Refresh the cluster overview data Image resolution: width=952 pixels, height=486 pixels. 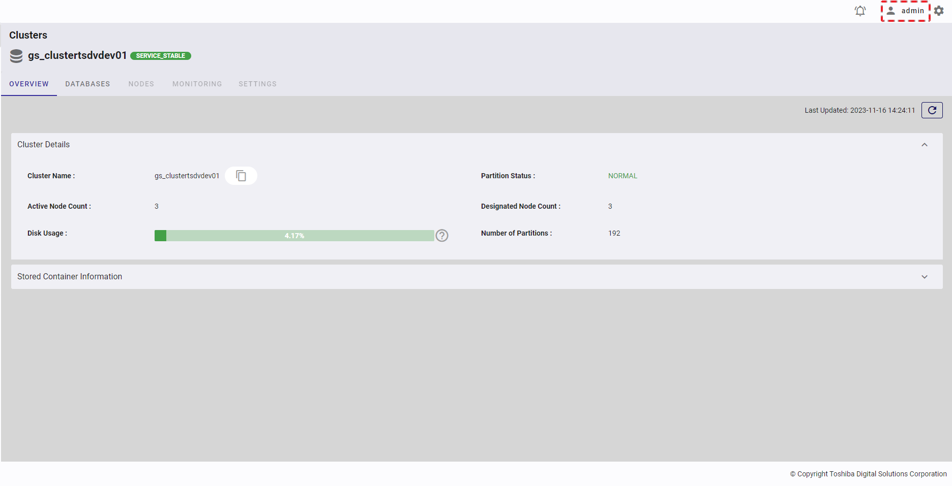[x=932, y=110]
